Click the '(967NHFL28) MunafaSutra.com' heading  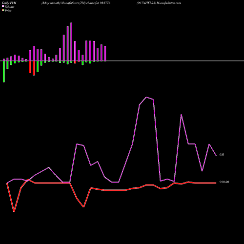coord(159,3)
